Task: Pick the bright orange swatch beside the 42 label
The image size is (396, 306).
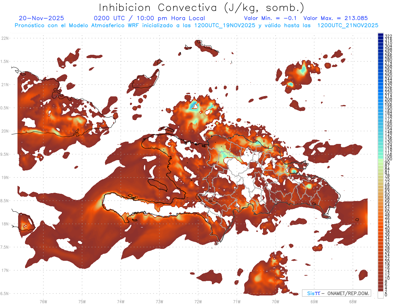Action: pyautogui.click(x=381, y=223)
